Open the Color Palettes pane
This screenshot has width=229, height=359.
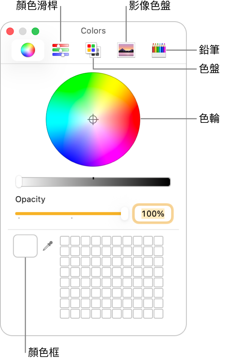pyautogui.click(x=93, y=50)
